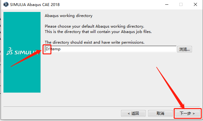Click the SIMULIA wordmark on the side banner
The width and height of the screenshot is (203, 121).
(x=26, y=52)
